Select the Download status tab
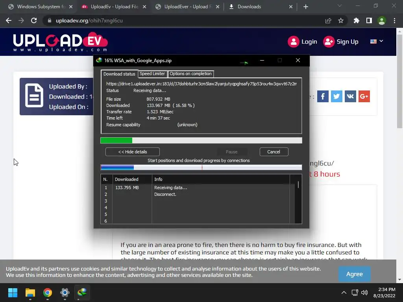Viewport: 403px width, 302px height. [x=119, y=74]
